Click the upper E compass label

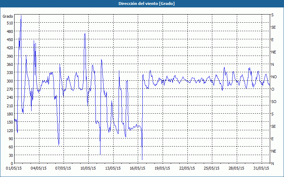(272, 40)
